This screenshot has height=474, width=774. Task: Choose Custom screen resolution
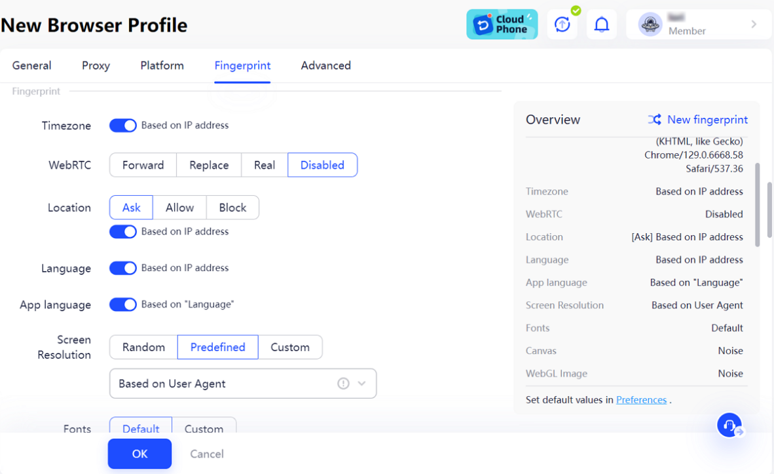289,347
